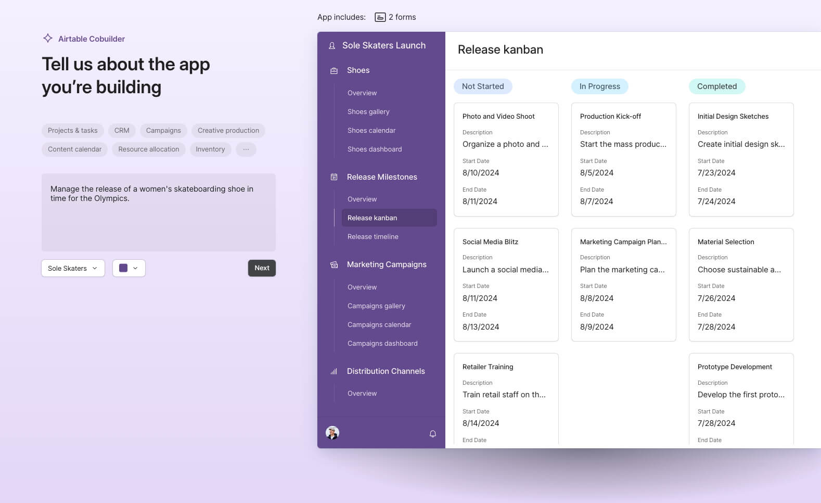Click Distribution Channels section heading
The width and height of the screenshot is (821, 503).
point(386,371)
